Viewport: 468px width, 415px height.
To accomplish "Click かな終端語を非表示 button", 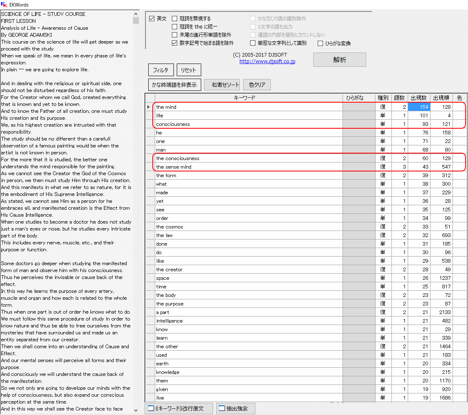I will (x=174, y=85).
